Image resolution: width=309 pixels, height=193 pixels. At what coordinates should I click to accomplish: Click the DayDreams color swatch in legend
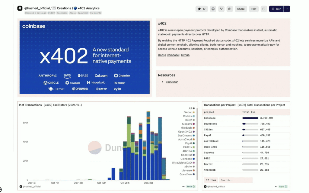(x=193, y=136)
